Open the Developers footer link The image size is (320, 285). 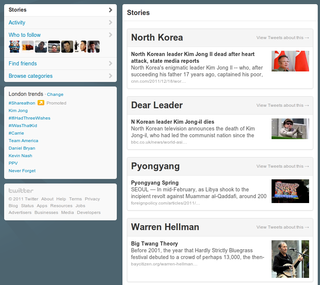(x=89, y=212)
